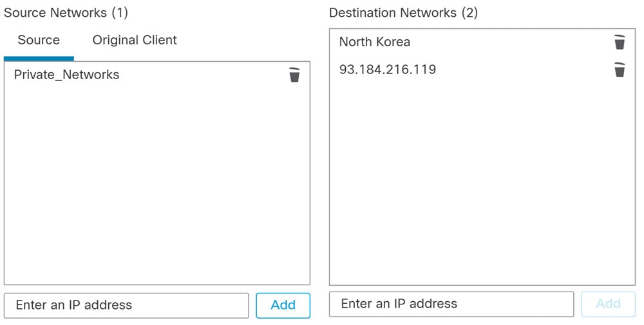Click the word Client in Original Client
This screenshot has width=644, height=325.
159,40
